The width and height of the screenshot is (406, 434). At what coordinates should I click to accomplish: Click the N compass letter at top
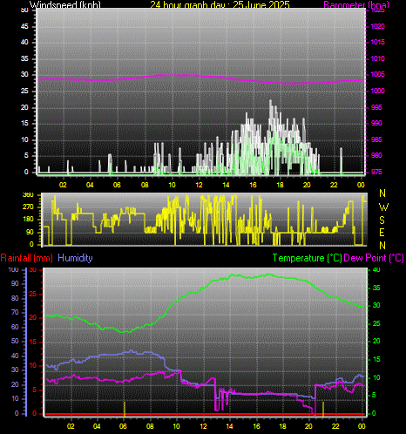click(382, 193)
